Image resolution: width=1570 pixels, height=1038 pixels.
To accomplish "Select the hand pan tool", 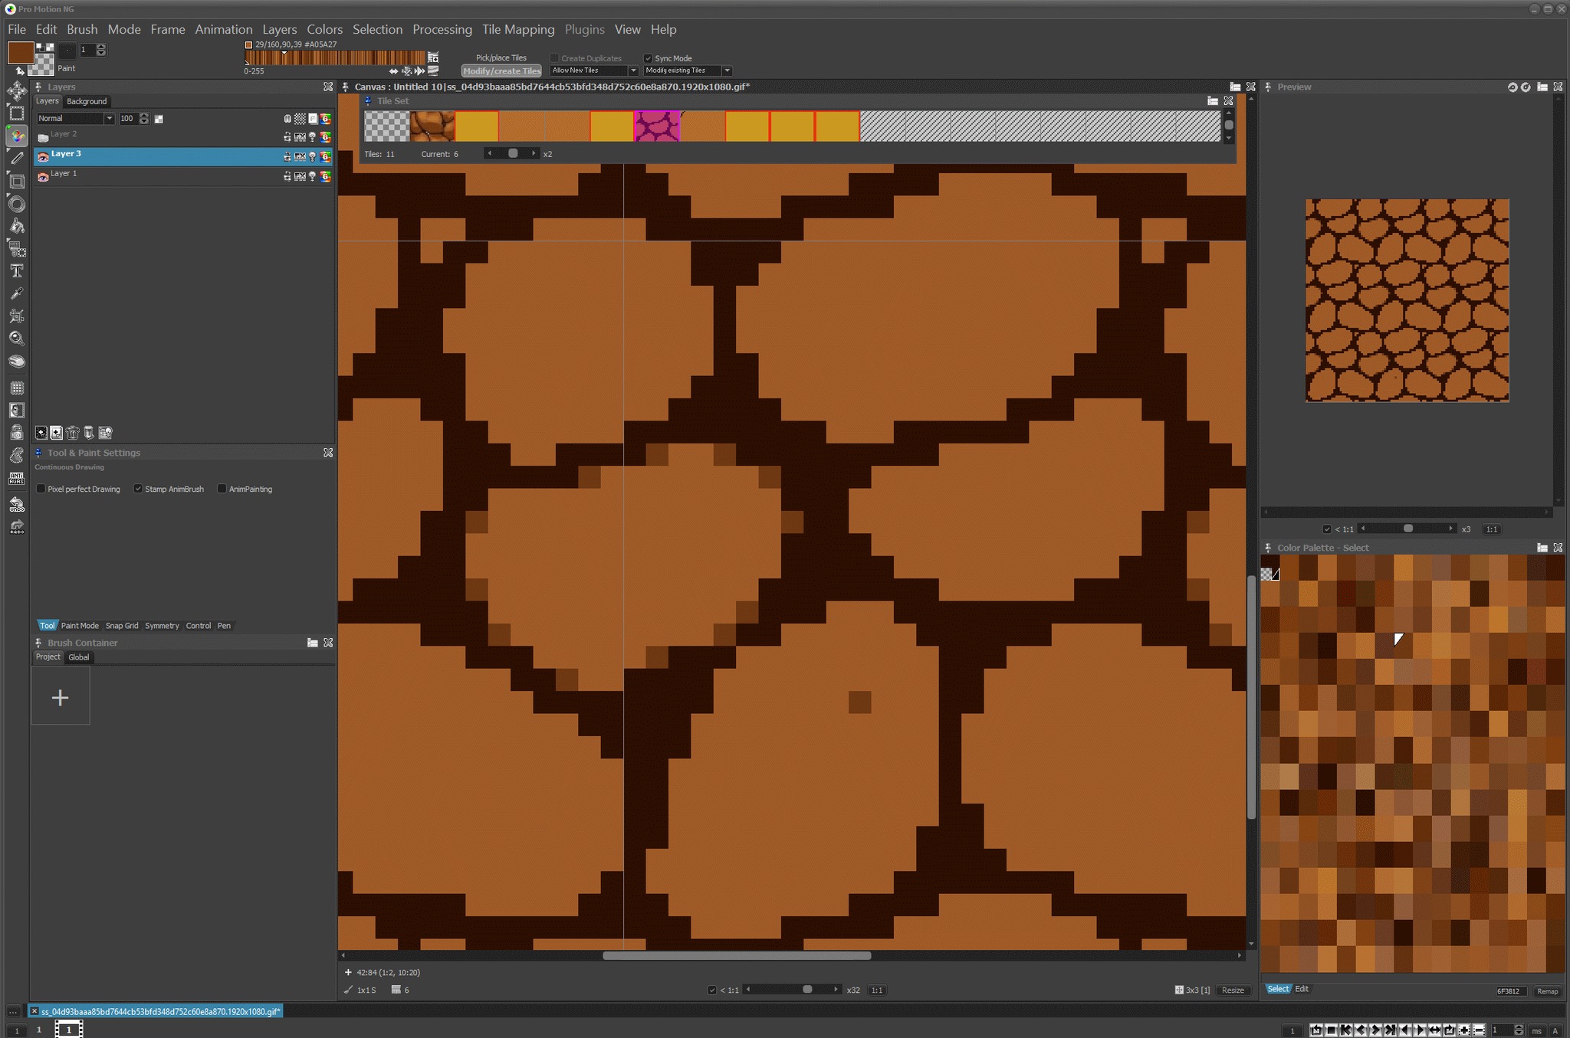I will coord(16,361).
